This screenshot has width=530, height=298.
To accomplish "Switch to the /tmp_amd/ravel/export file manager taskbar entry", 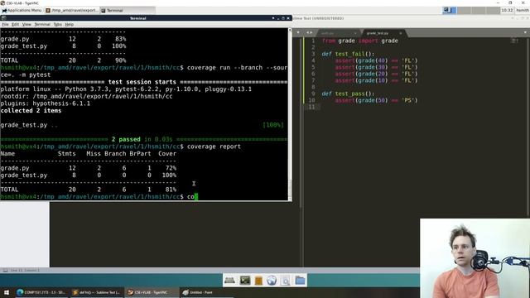I will tap(72, 11).
